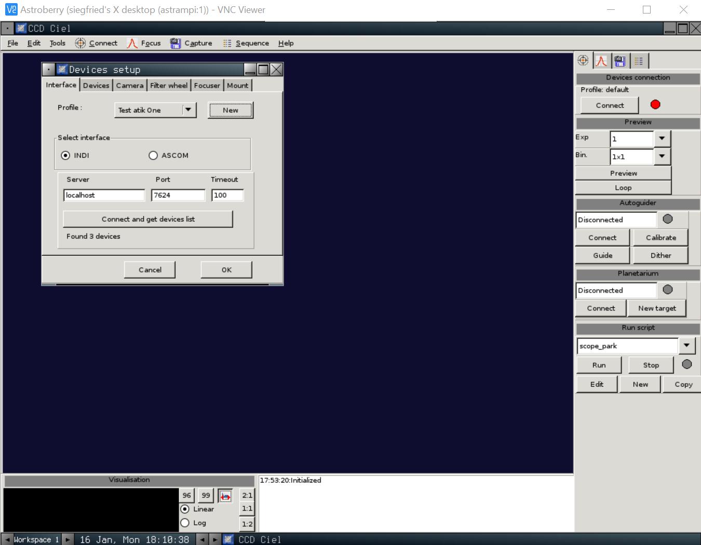Click the taskbar previous-window arrow after the clock
This screenshot has height=545, width=701.
[x=203, y=539]
